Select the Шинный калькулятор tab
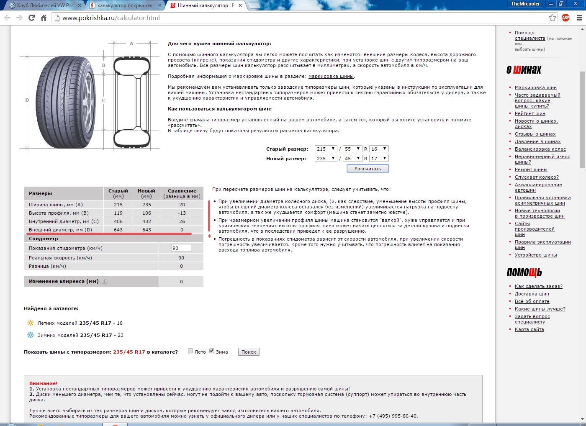 click(x=205, y=5)
